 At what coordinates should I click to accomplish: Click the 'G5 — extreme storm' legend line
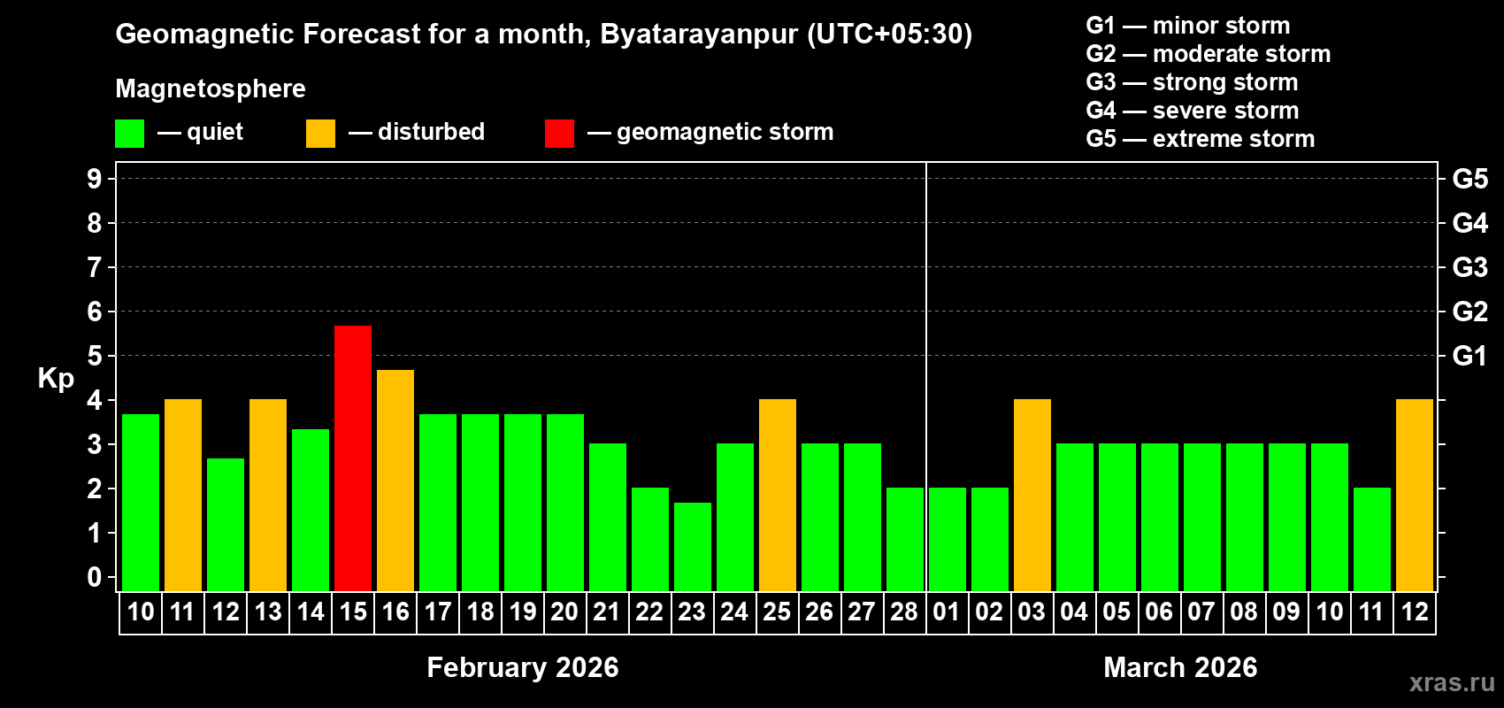pos(1201,139)
